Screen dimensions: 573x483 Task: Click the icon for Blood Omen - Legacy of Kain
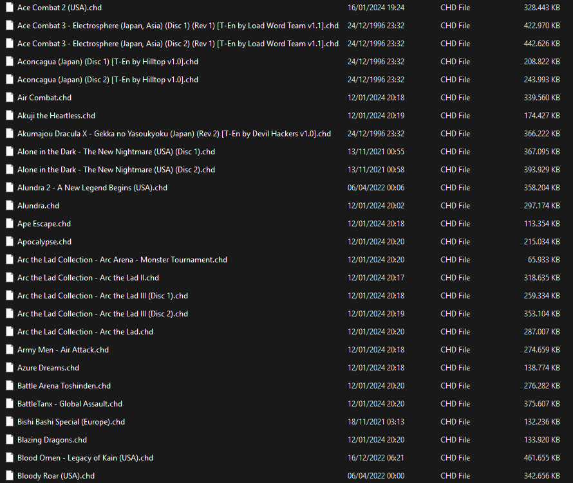[10, 458]
